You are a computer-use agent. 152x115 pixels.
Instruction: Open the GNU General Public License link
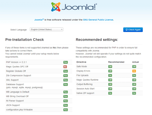[x=98, y=20]
